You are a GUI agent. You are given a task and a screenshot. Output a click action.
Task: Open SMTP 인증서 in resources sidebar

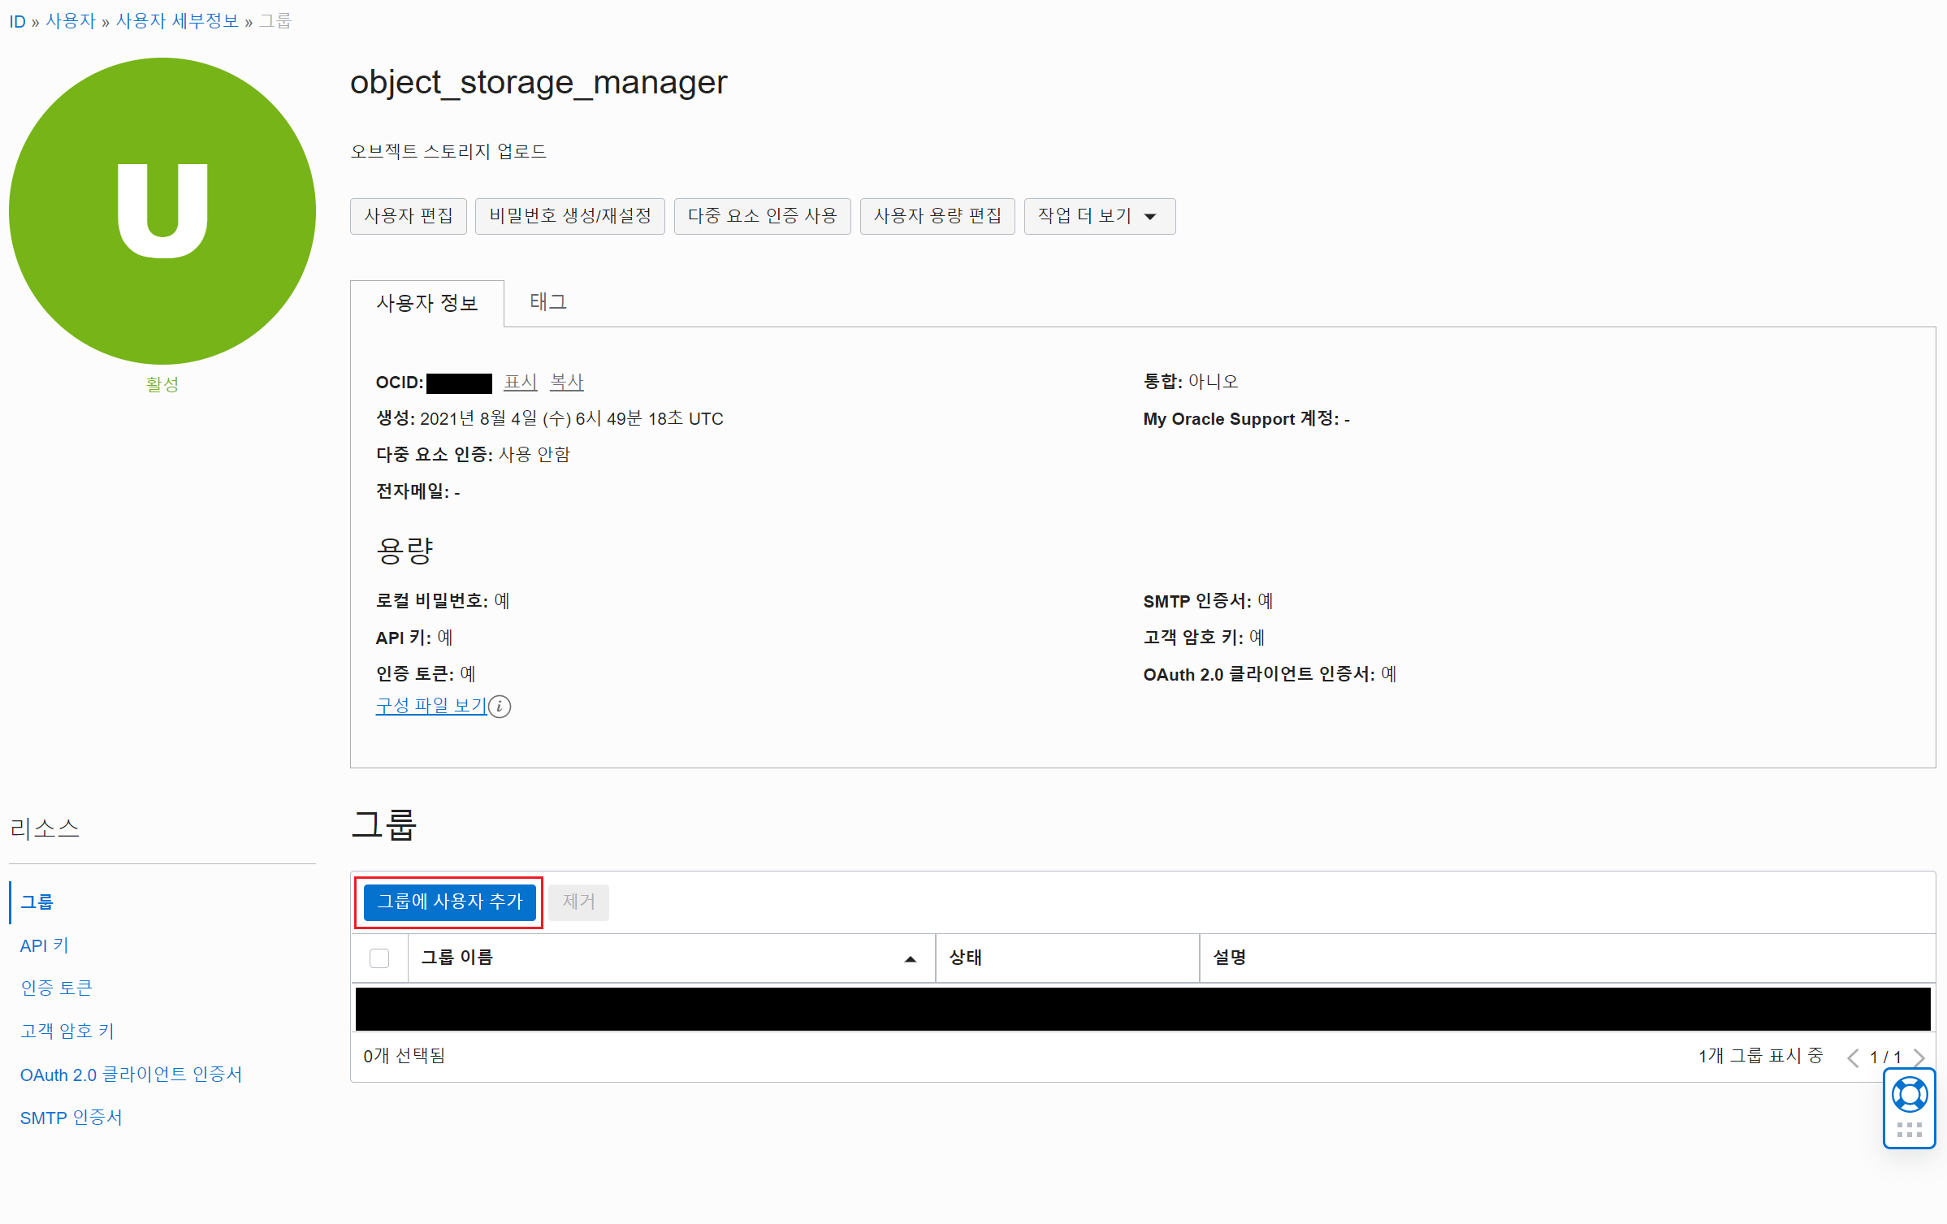71,1118
